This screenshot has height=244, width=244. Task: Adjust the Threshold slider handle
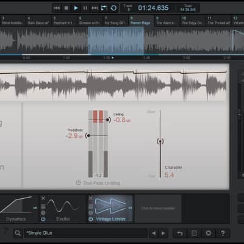[88, 135]
